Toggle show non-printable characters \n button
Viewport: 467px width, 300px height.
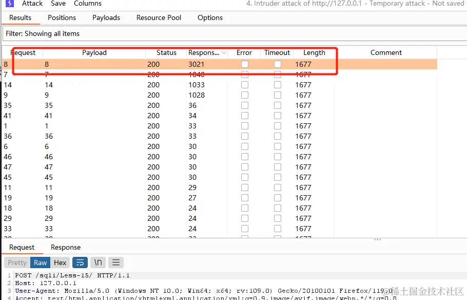(x=98, y=262)
